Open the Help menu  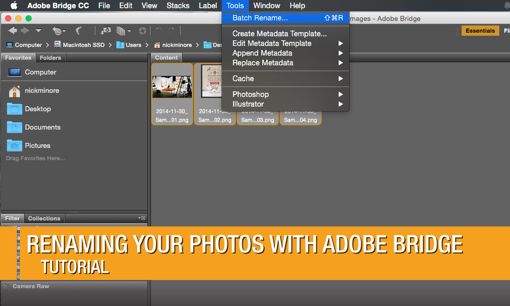pyautogui.click(x=297, y=6)
